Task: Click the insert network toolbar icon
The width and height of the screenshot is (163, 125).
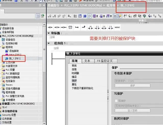Action: [49, 16]
